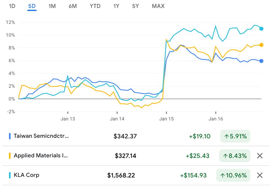Remove Applied Materials using its X icon
This screenshot has width=270, height=189.
tap(259, 156)
